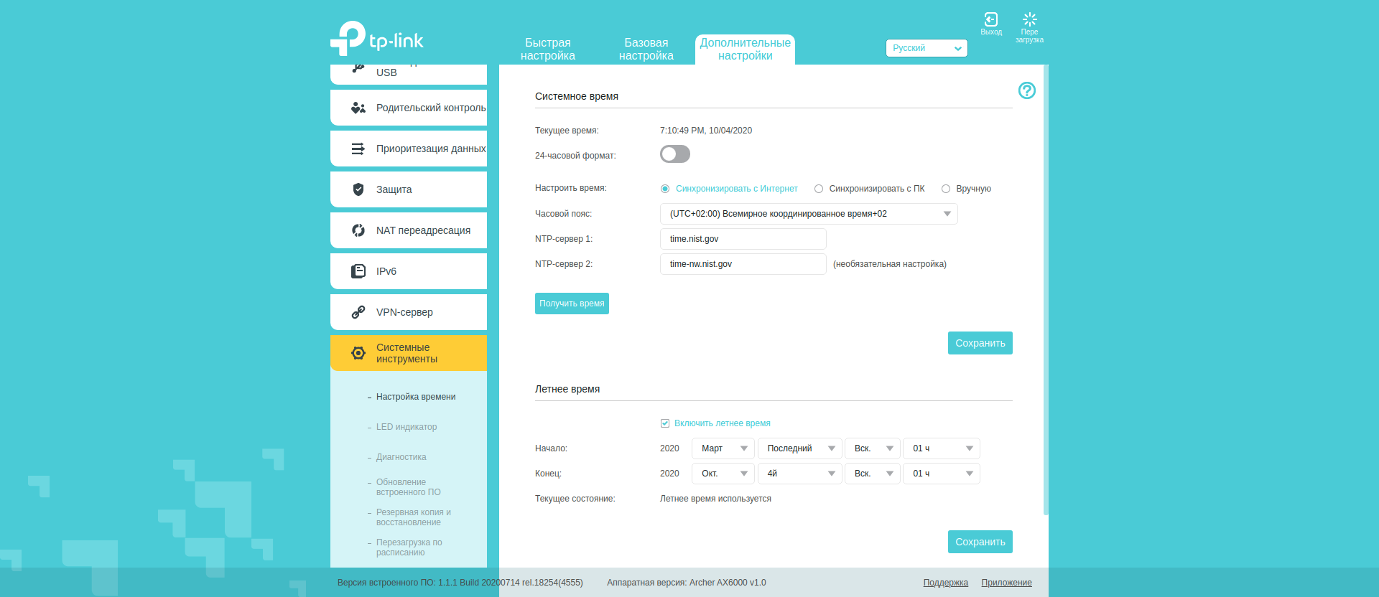This screenshot has width=1379, height=597.
Task: Click the Reboot icon in header
Action: click(1029, 20)
